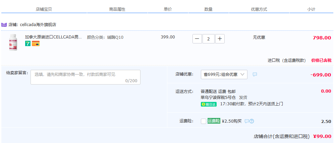Click the comment icon next to freight insurance
The height and width of the screenshot is (143, 336).
click(247, 121)
